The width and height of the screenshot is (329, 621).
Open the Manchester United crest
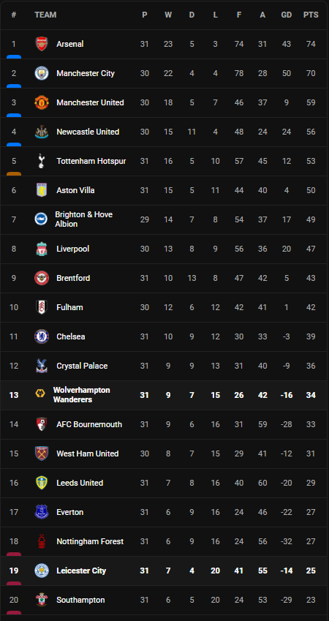pyautogui.click(x=41, y=102)
